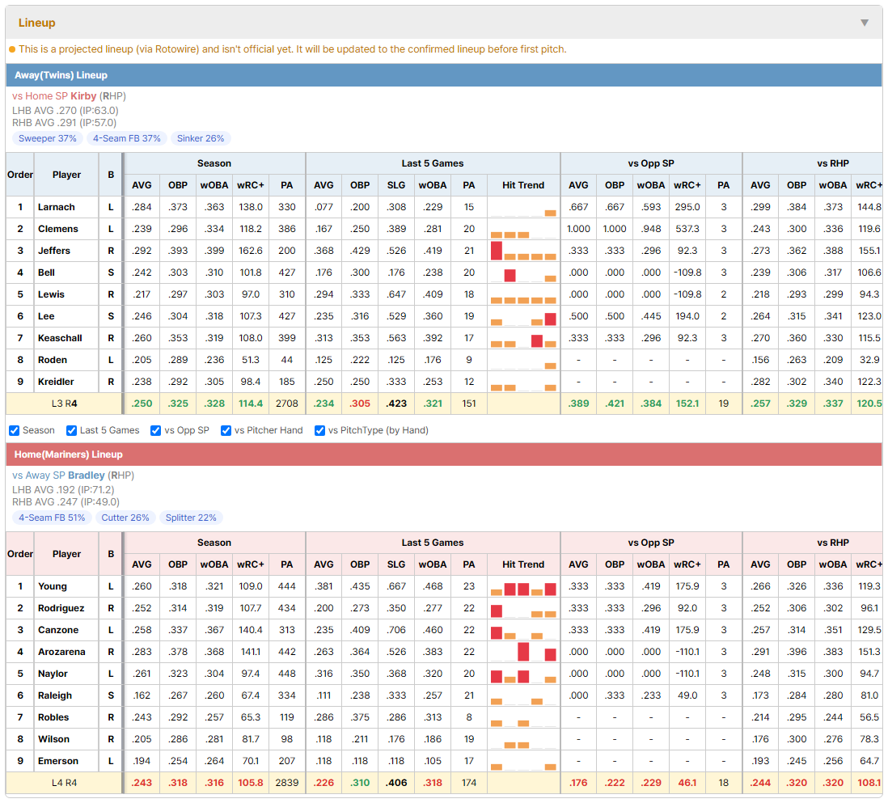Select the 4-Seam FB 51% pitch tag
888x803 pixels.
click(52, 518)
